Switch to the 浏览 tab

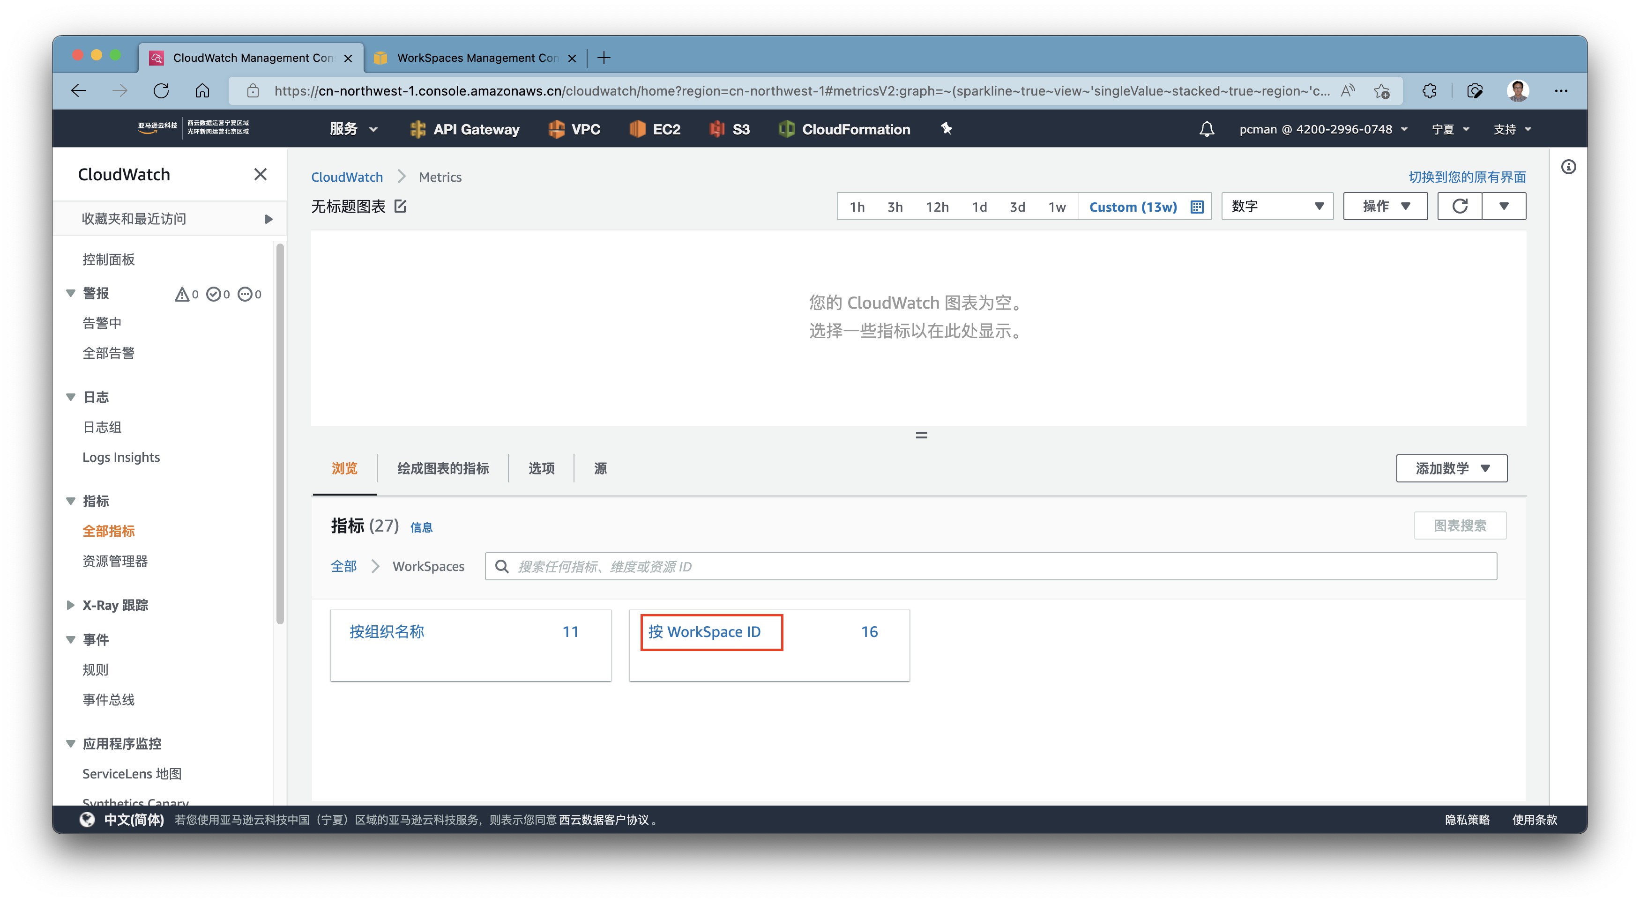[344, 468]
